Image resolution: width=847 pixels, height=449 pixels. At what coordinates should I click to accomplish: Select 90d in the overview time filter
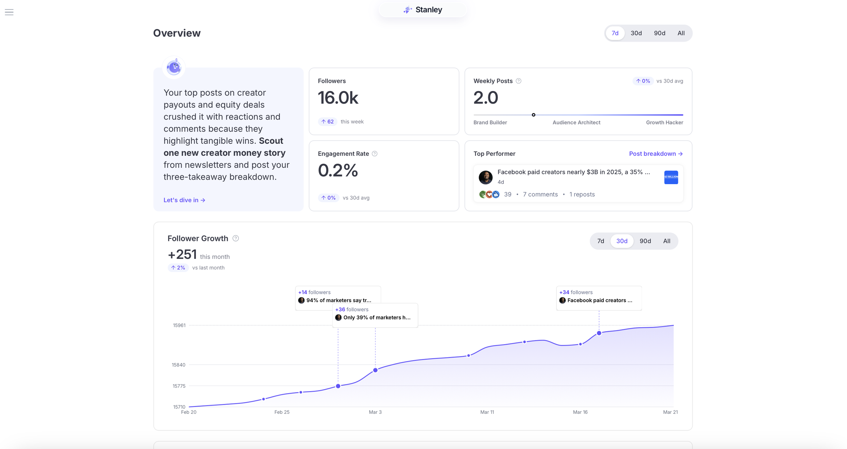pyautogui.click(x=659, y=33)
